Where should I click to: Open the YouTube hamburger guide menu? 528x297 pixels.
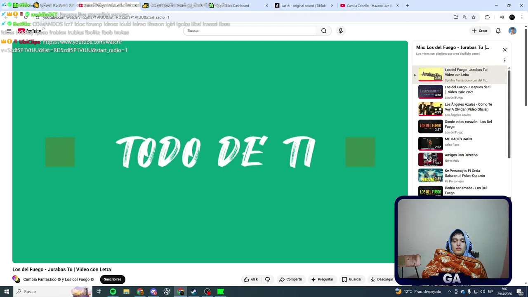pos(9,31)
